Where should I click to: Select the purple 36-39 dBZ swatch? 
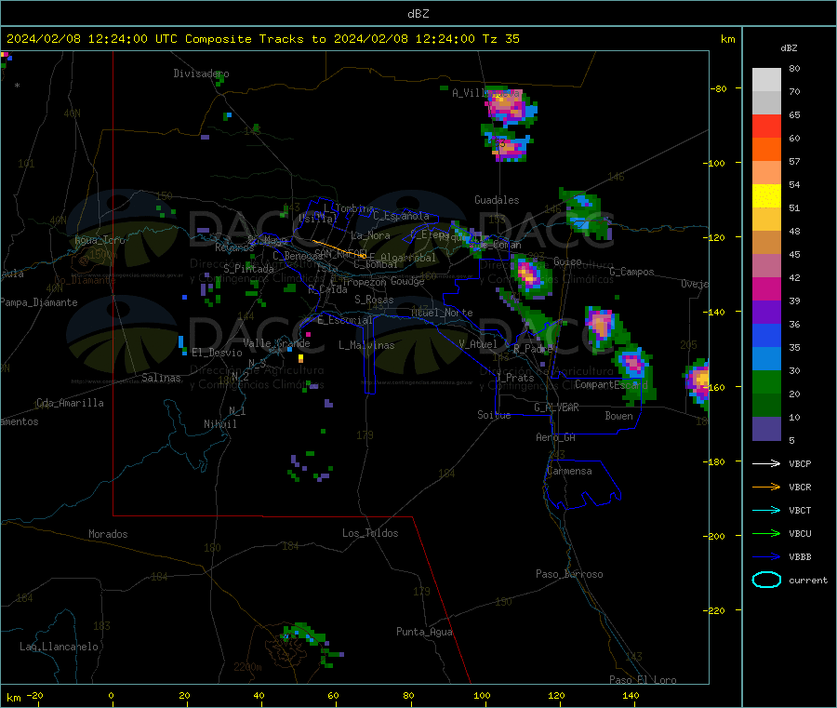(x=766, y=313)
